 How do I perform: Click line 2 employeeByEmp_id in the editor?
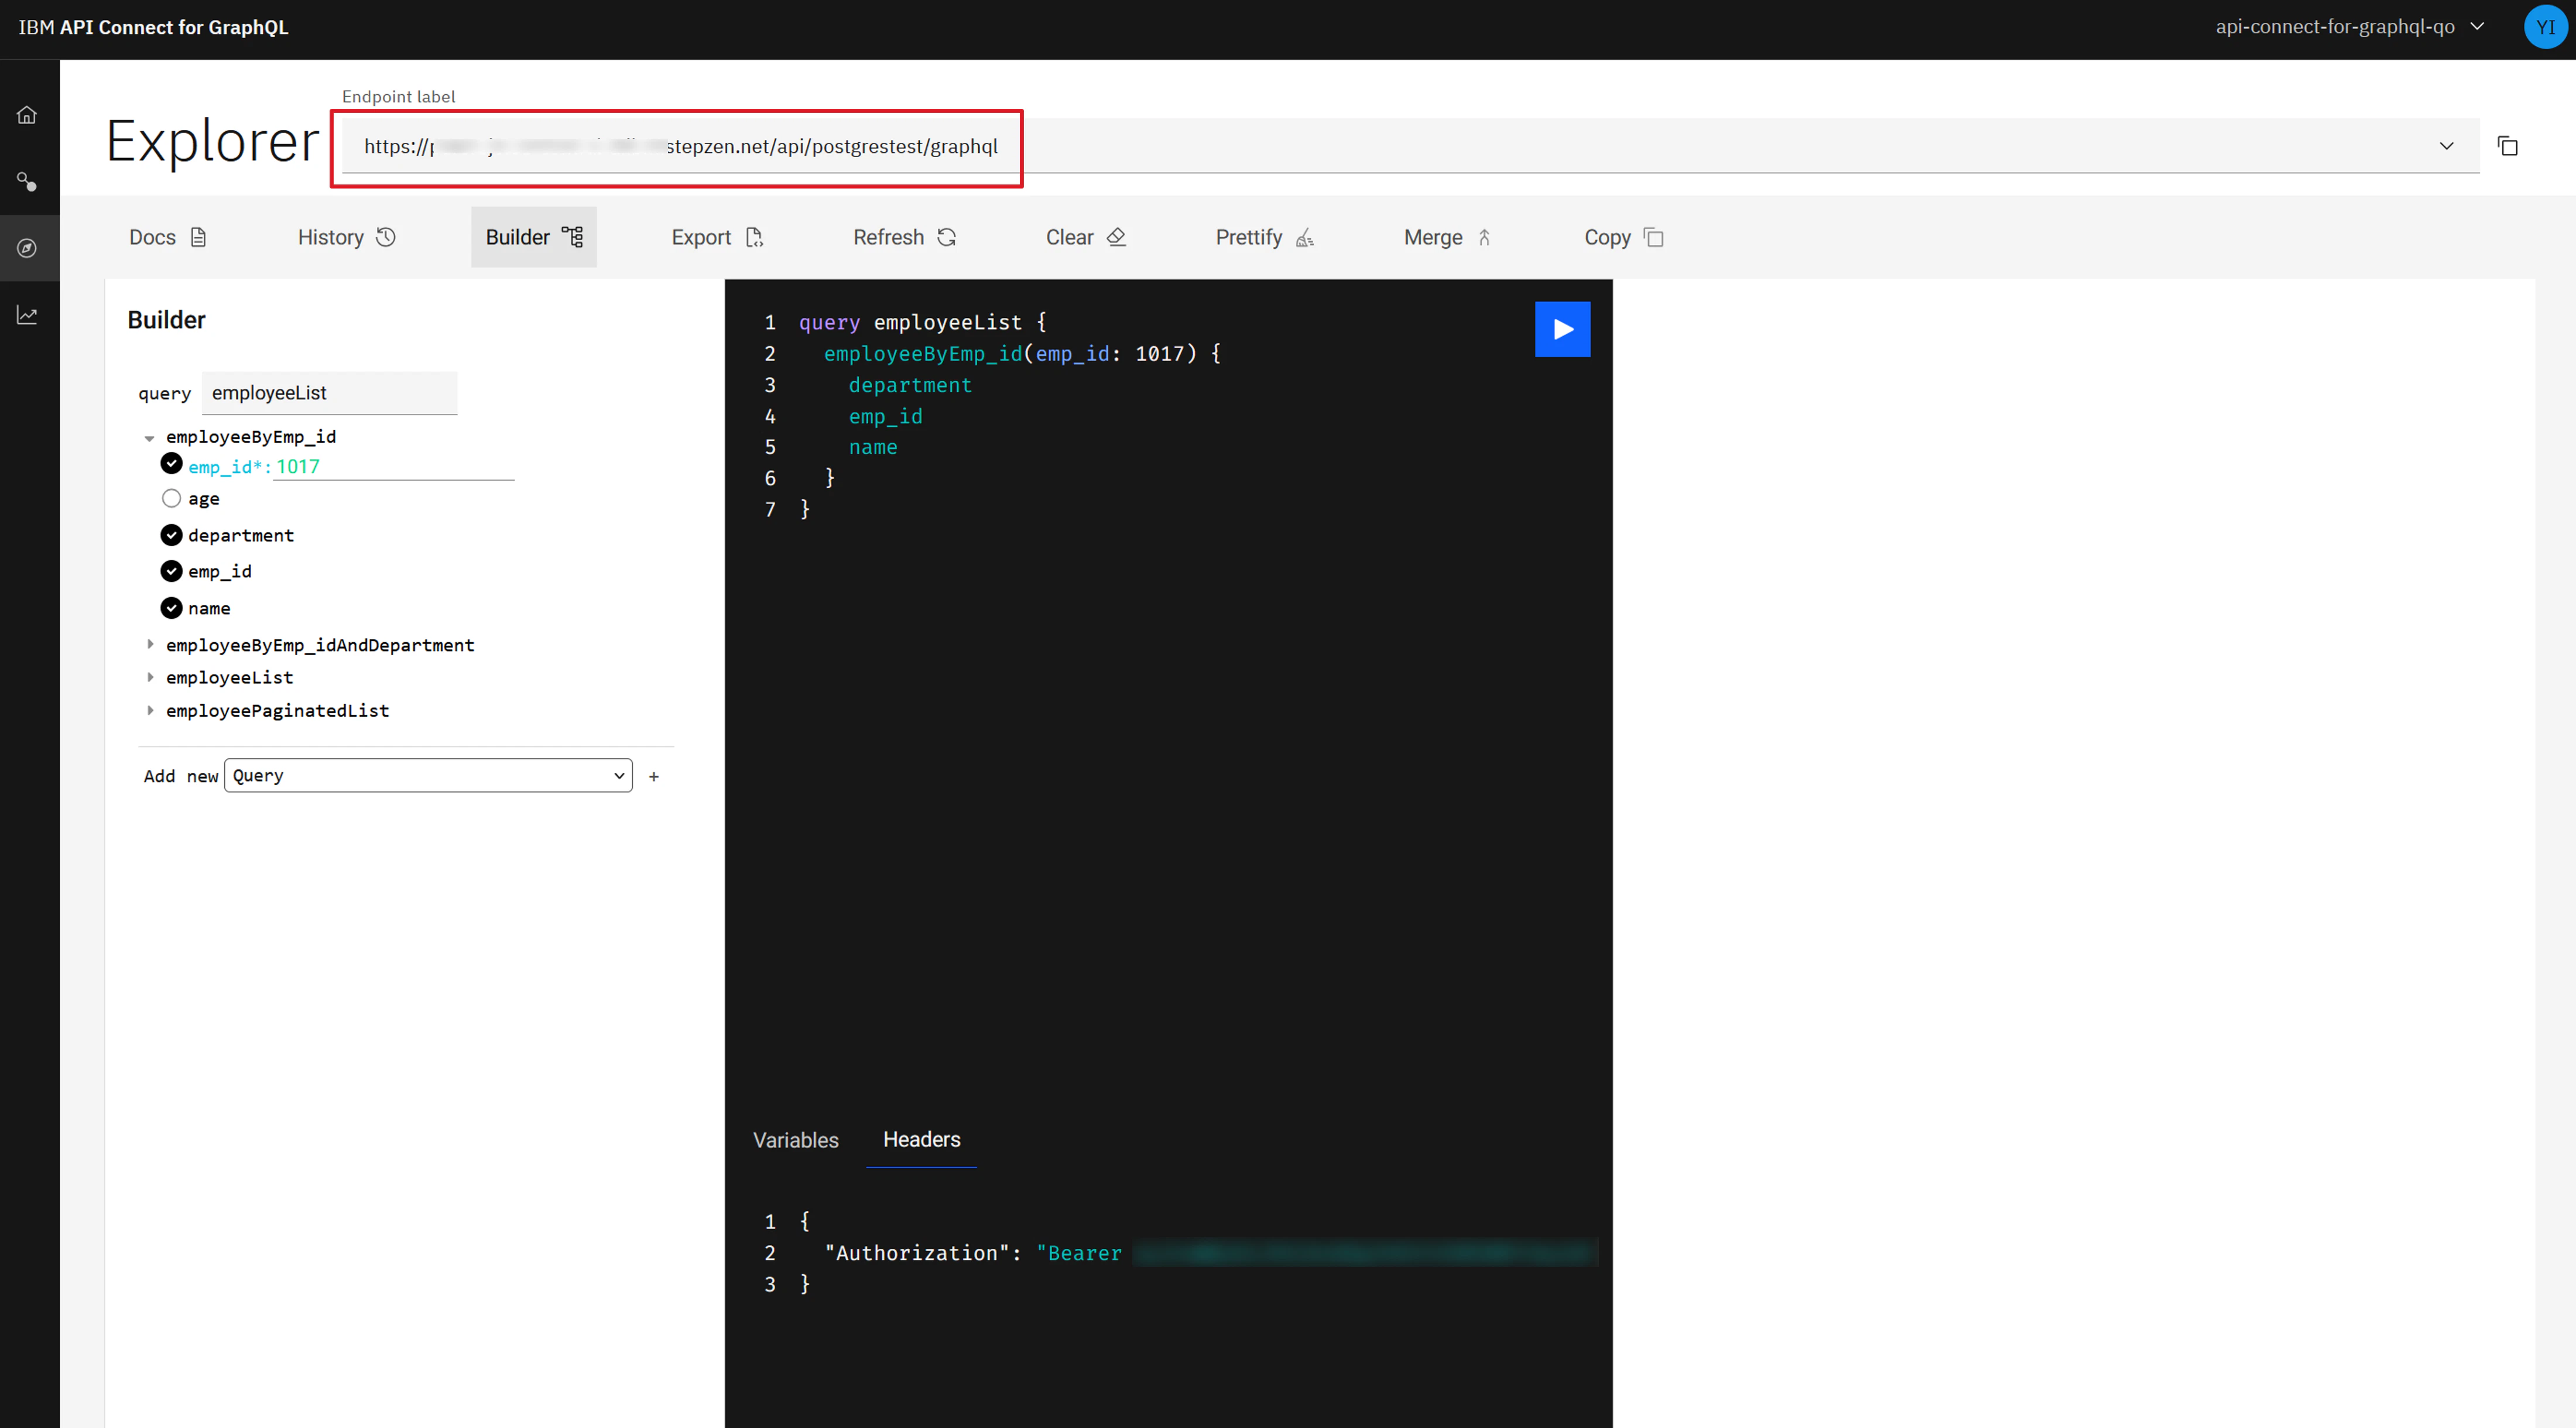click(x=1021, y=354)
